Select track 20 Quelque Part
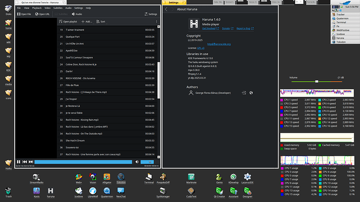This screenshot has width=360, height=202. pos(107,36)
